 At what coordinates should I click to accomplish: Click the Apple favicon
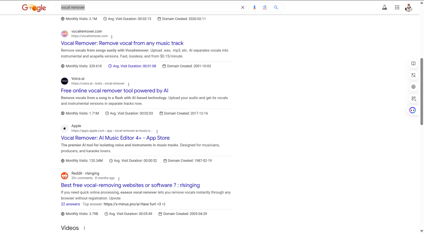tap(64, 128)
